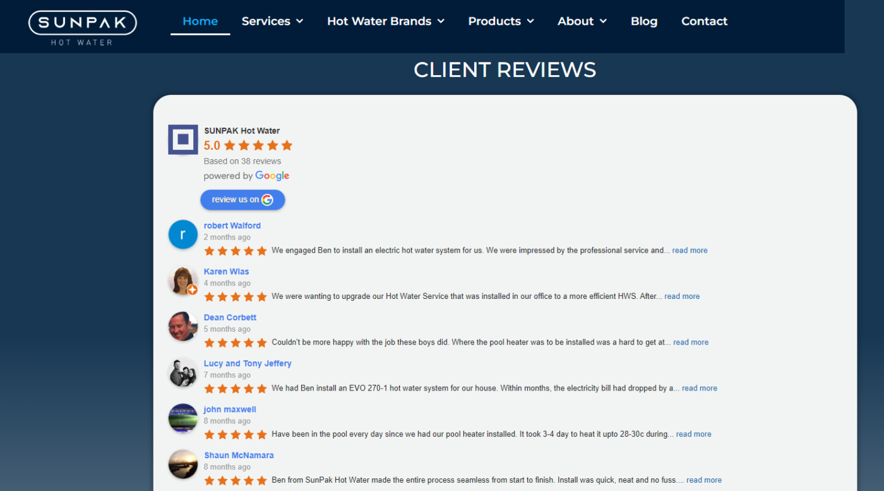The image size is (884, 491).
Task: Go to the Home page tab
Action: [x=200, y=21]
